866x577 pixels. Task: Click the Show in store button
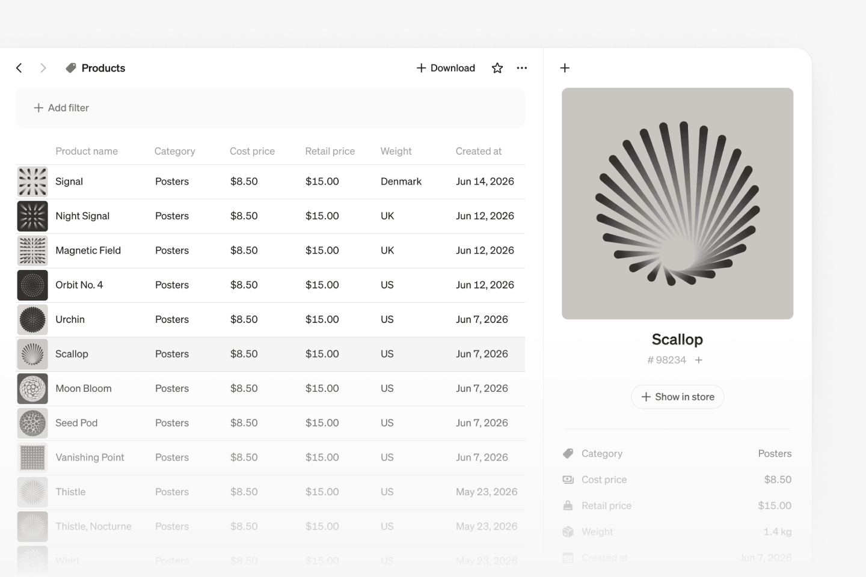click(677, 397)
